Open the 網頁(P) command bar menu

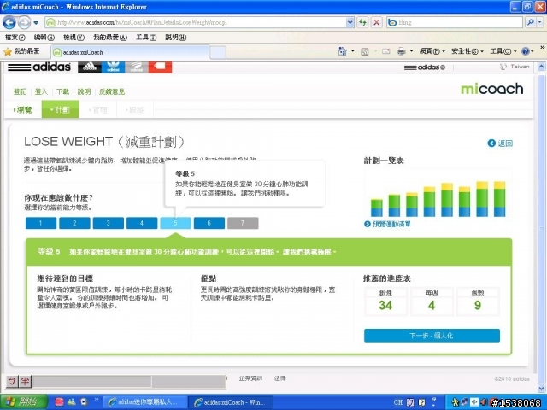click(x=432, y=51)
